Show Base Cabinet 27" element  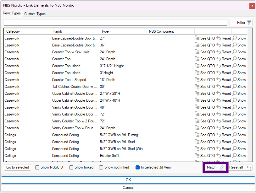coord(239,38)
